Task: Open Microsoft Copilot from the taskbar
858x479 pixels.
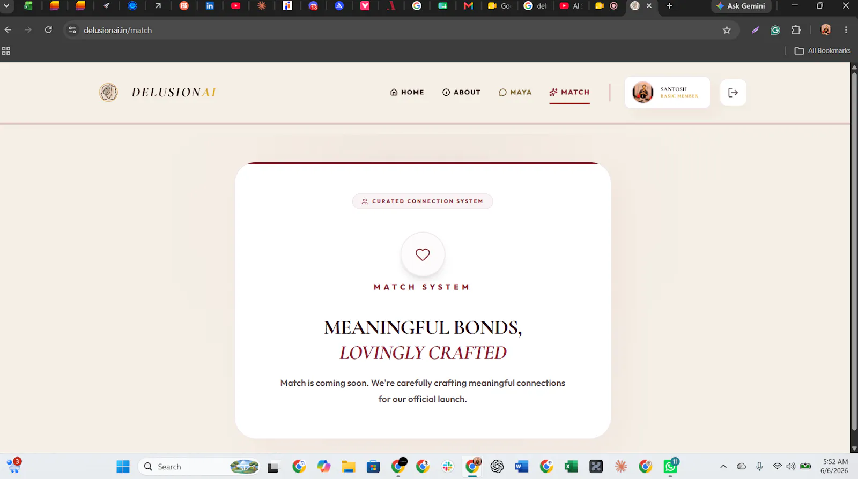Action: point(323,467)
